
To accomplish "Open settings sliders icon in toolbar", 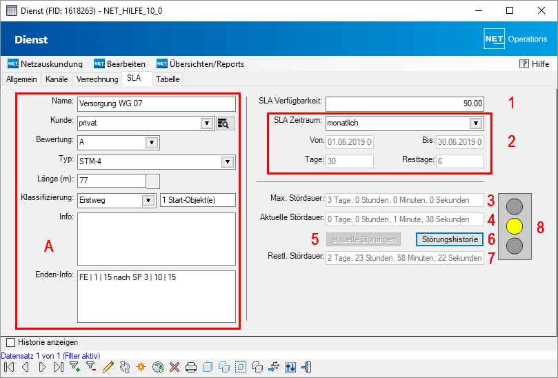I will (x=290, y=367).
